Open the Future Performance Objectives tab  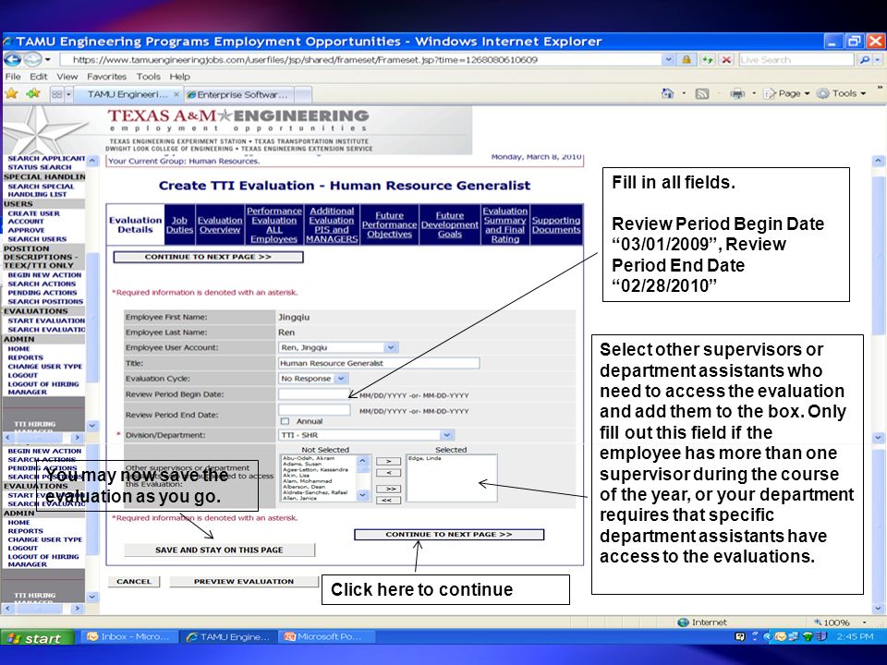click(389, 224)
